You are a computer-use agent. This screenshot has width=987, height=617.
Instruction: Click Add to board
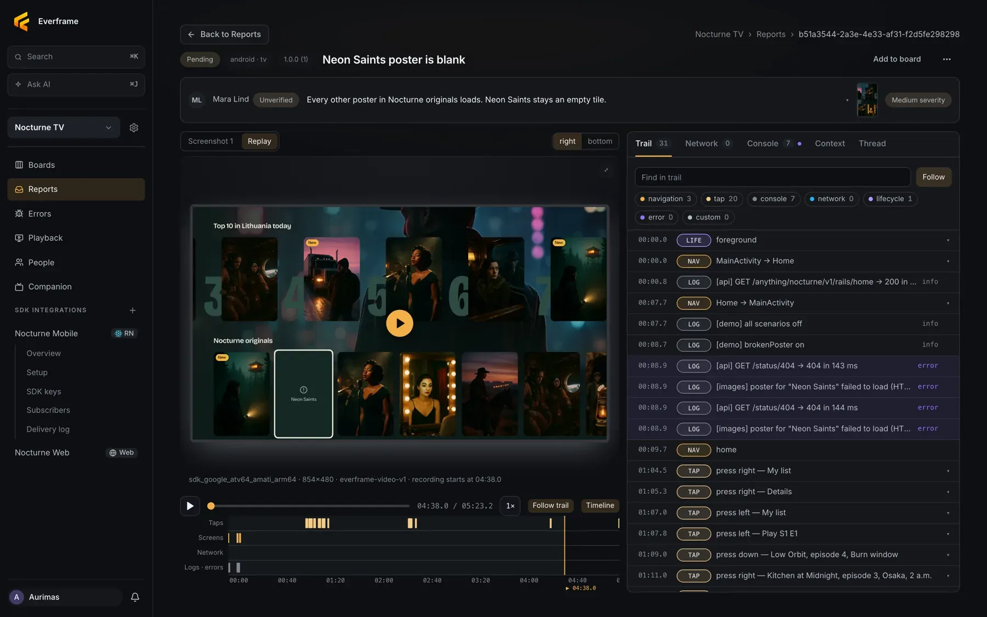(x=897, y=59)
